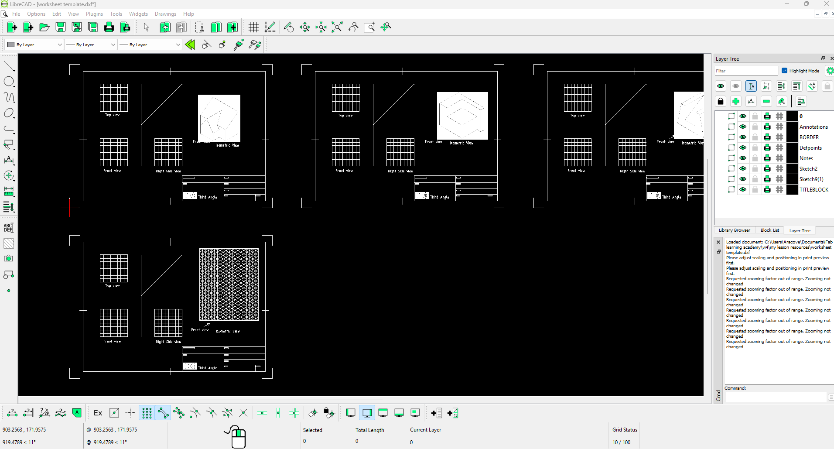Open the Plugins menu
Image resolution: width=834 pixels, height=449 pixels.
[x=94, y=14]
